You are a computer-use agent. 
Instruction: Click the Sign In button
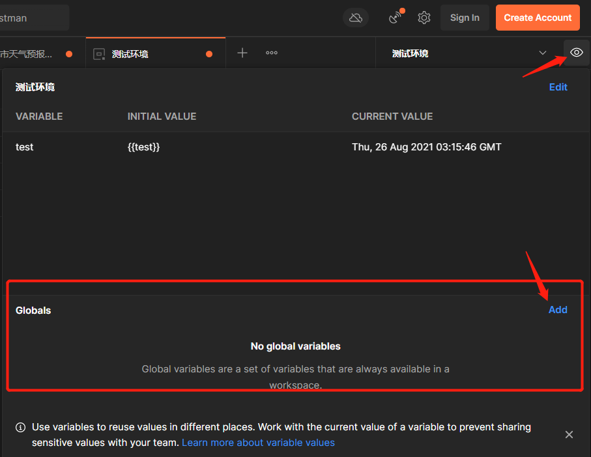465,18
